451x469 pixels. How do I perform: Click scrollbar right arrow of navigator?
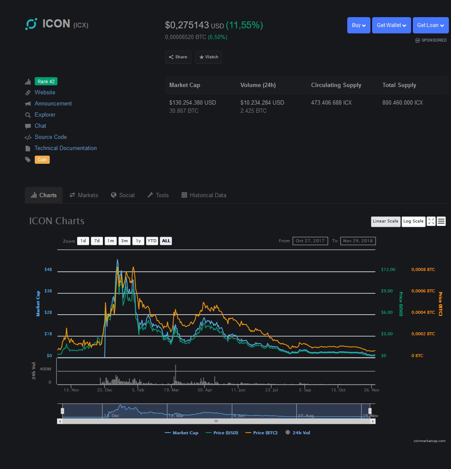[373, 421]
